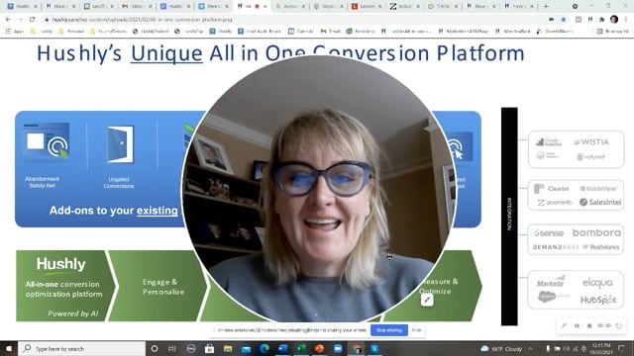The width and height of the screenshot is (634, 356).
Task: Open the Reading list button
Action: pos(613,31)
